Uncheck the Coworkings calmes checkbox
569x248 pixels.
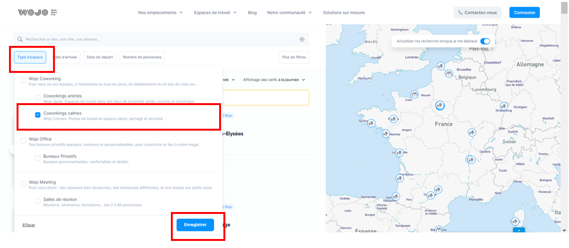pos(38,115)
